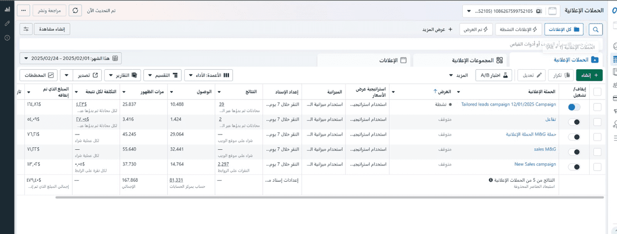This screenshot has width=617, height=234.
Task: Open the pencil edit icon in dark sidebar
Action: 7,24
